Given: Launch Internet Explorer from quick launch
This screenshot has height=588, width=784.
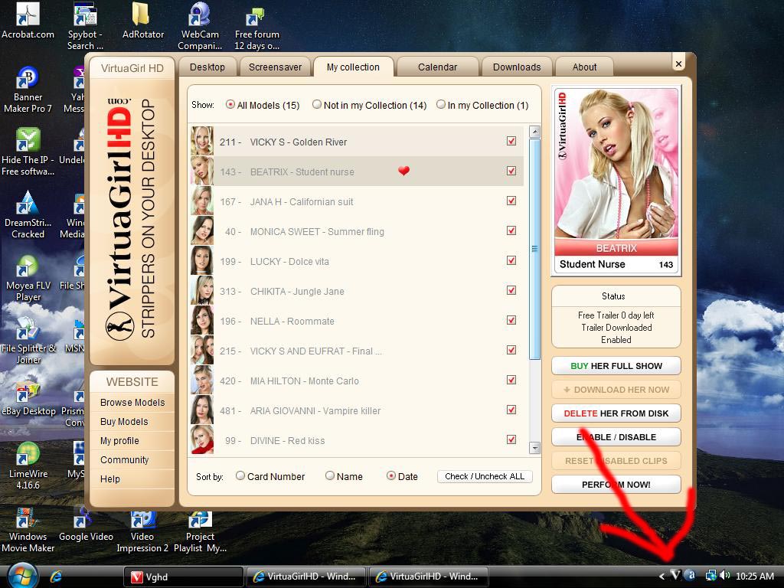Looking at the screenshot, I should [56, 577].
